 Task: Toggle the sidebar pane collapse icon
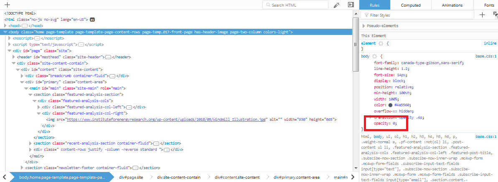tap(351, 5)
